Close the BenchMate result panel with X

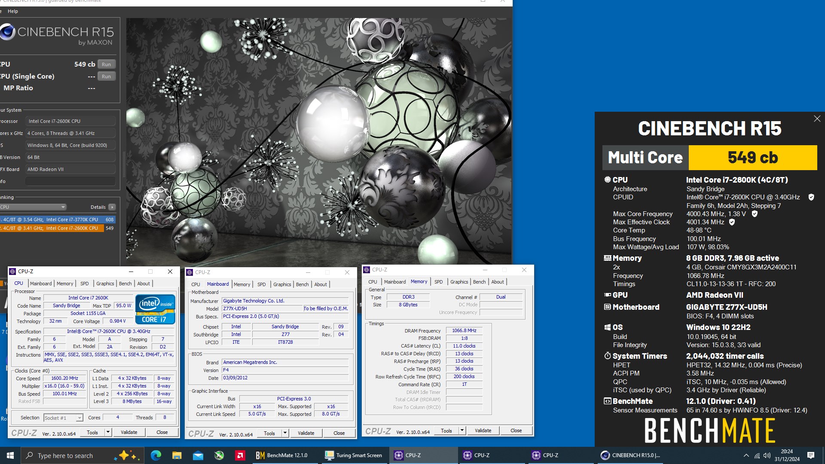click(x=817, y=119)
